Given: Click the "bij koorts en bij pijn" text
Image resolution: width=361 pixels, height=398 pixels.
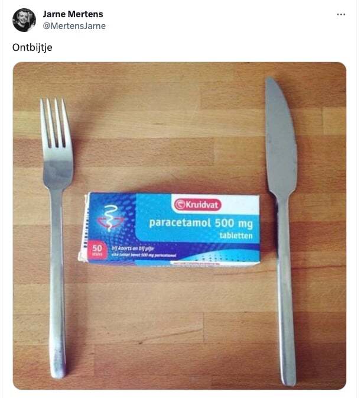Looking at the screenshot, I should coord(132,248).
